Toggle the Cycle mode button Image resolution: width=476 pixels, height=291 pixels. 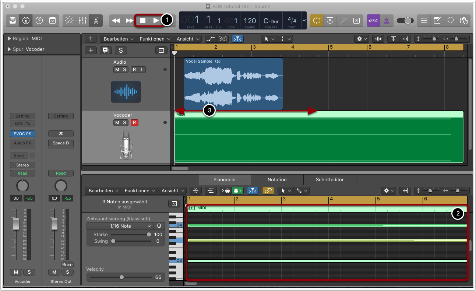(317, 21)
